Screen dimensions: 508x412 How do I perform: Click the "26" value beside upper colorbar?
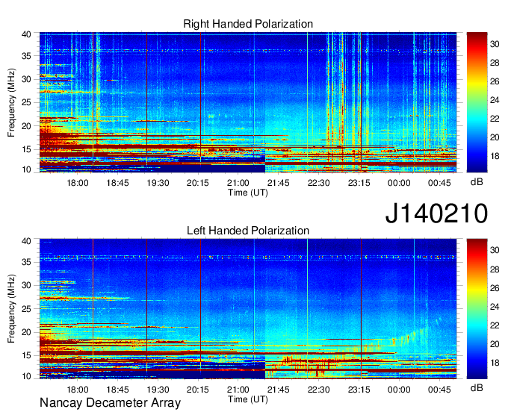(x=495, y=81)
